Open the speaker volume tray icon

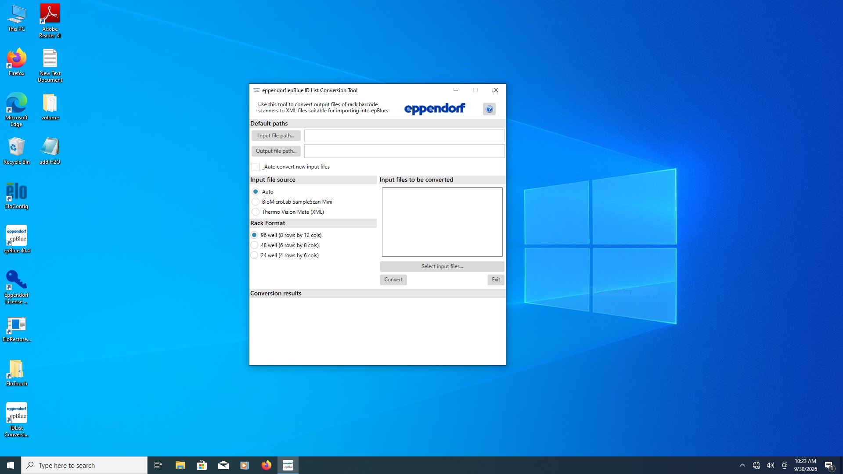click(771, 465)
